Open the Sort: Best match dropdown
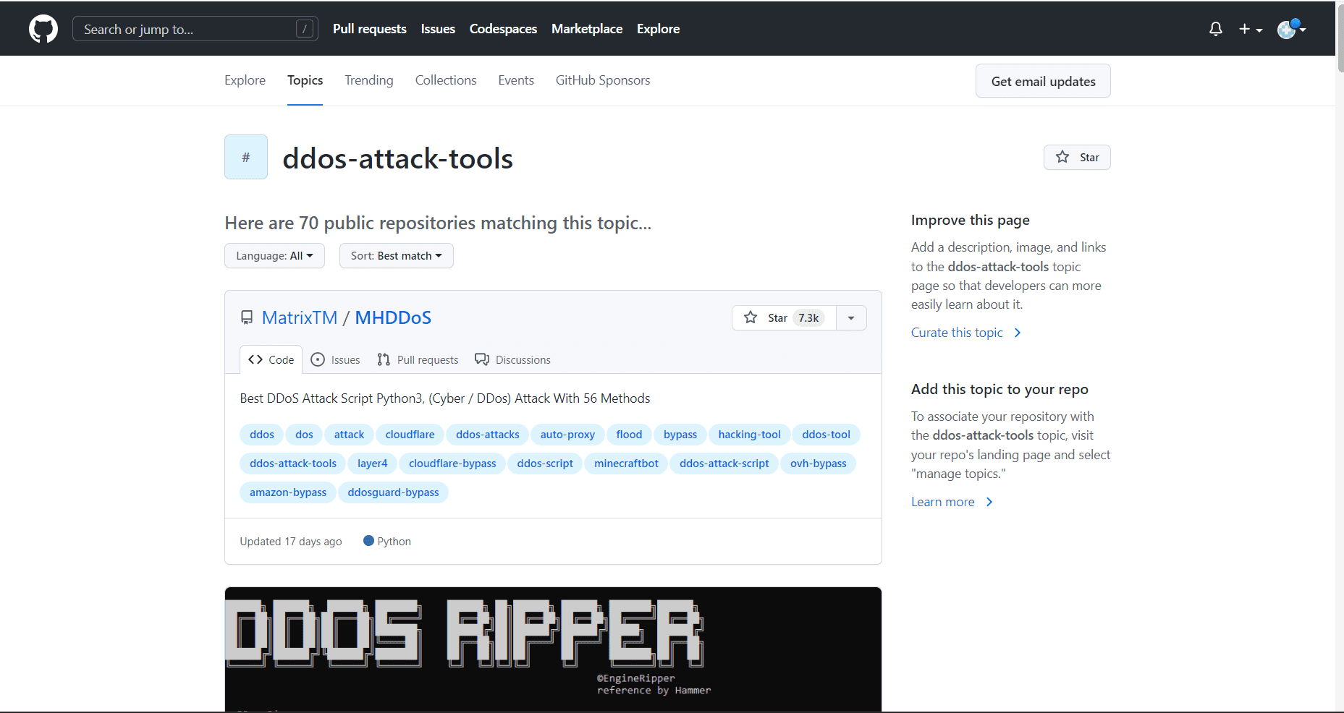This screenshot has width=1344, height=713. pyautogui.click(x=396, y=256)
